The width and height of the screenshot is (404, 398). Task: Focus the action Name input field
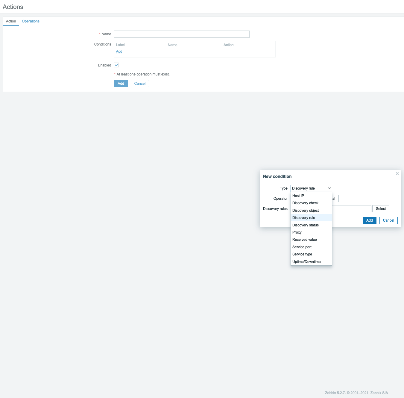182,34
